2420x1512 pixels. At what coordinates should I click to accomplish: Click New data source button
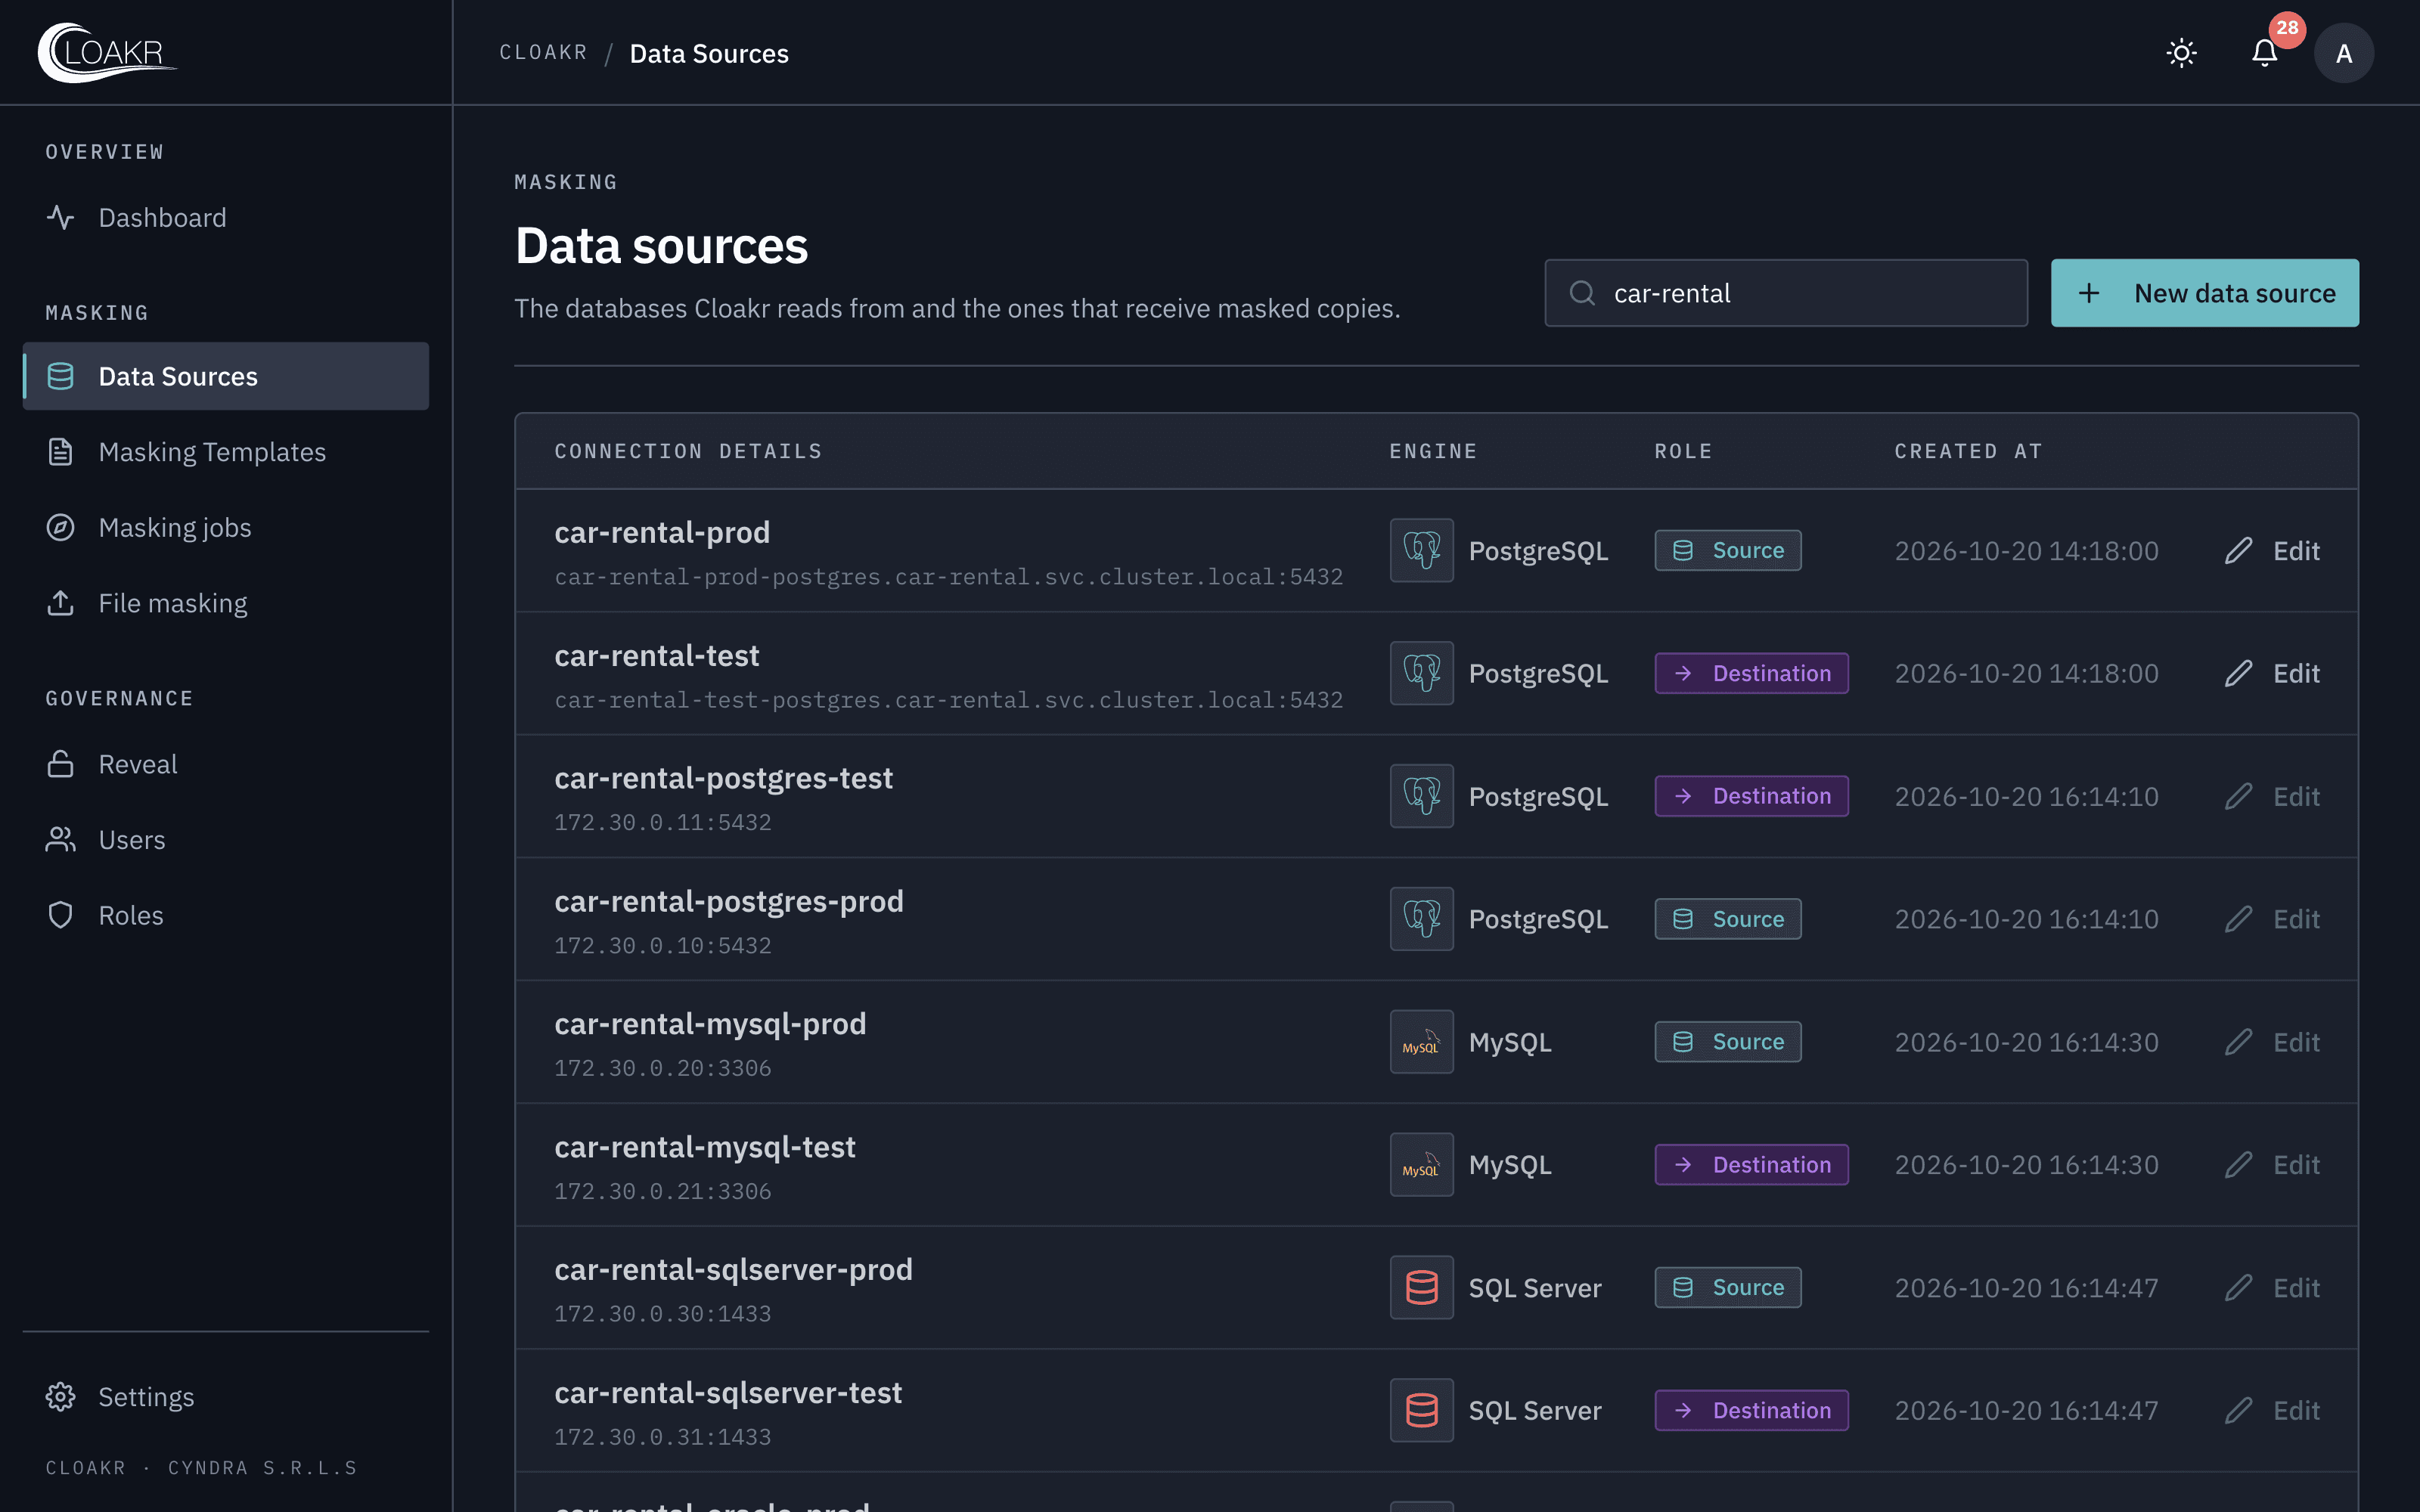2204,293
